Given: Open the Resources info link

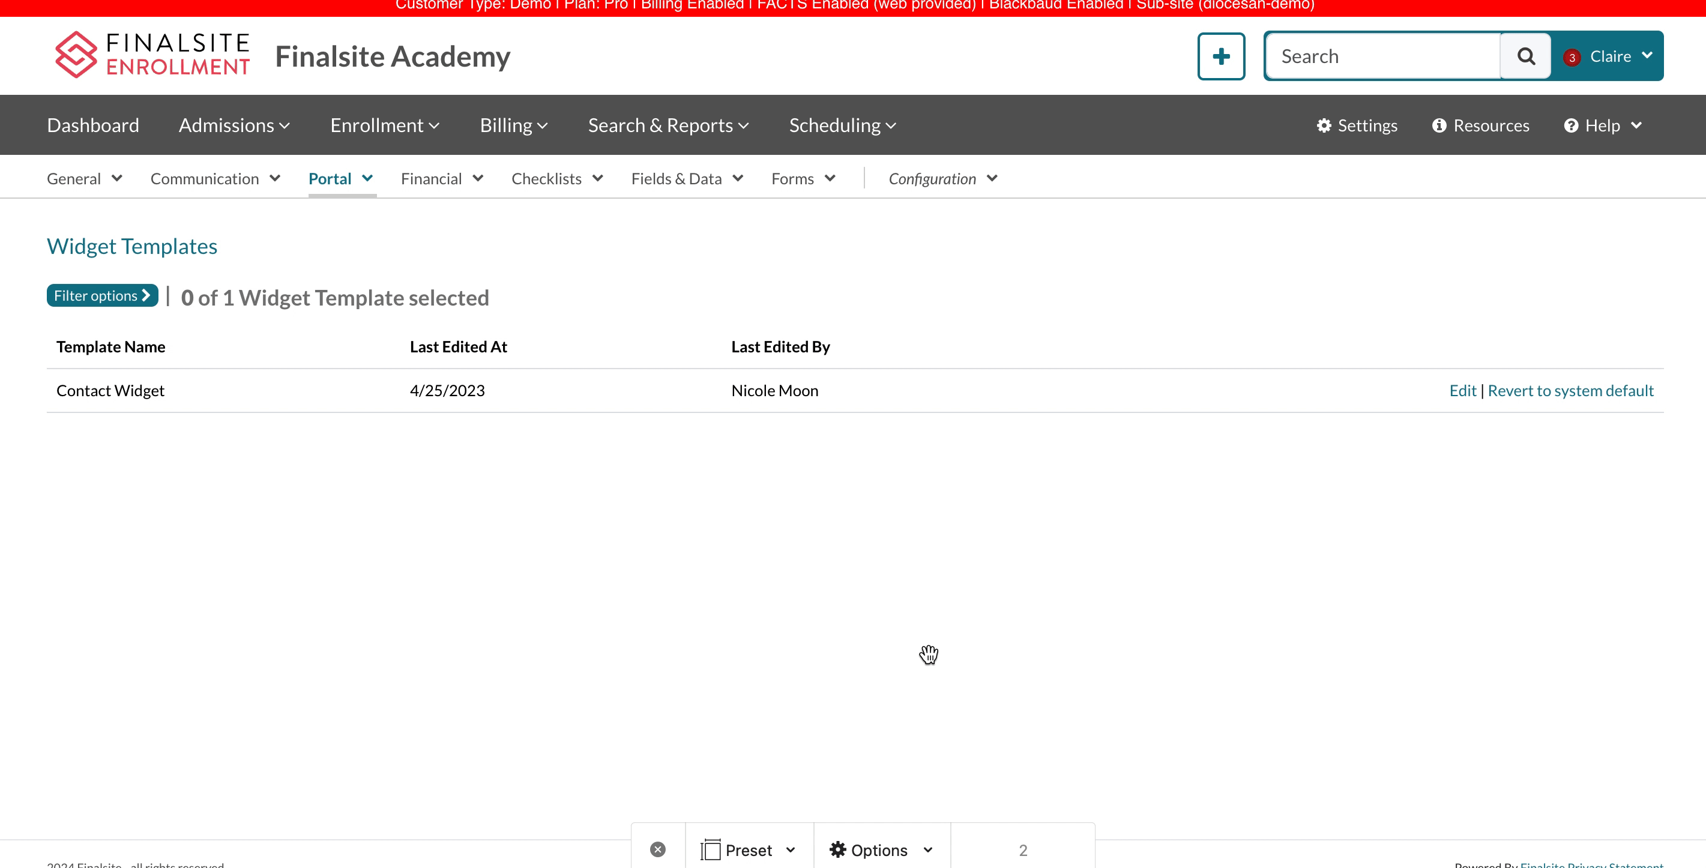Looking at the screenshot, I should [1480, 125].
